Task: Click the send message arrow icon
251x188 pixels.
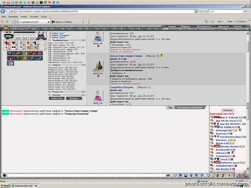Action: point(168,175)
